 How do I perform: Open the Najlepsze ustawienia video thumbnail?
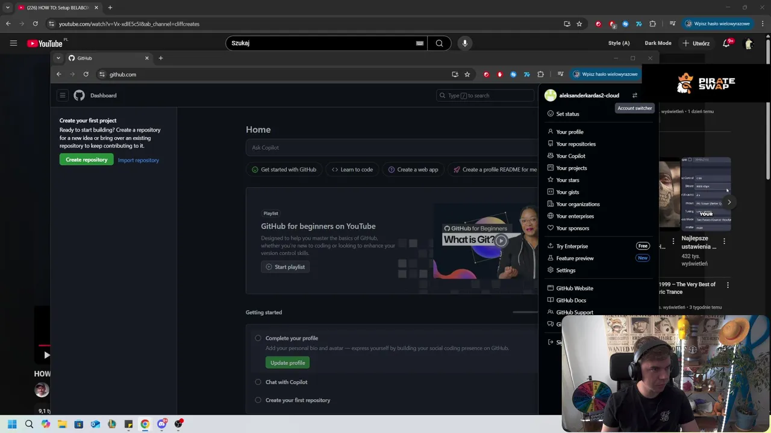706,194
